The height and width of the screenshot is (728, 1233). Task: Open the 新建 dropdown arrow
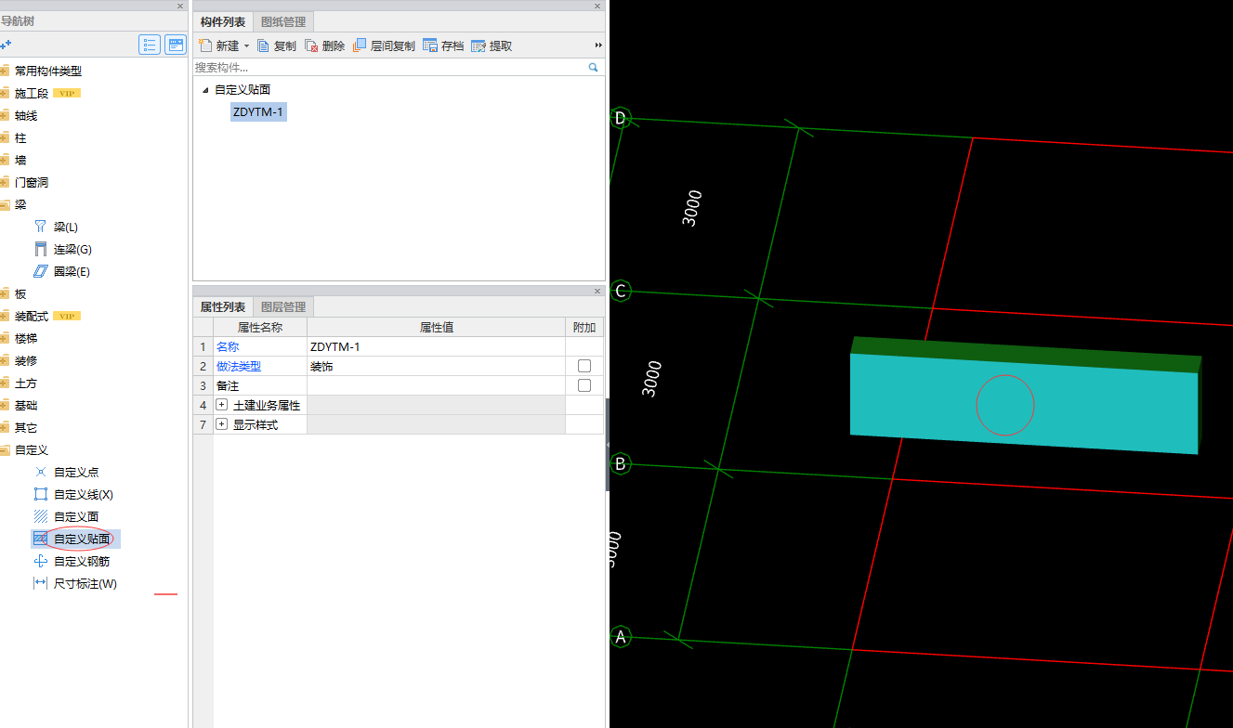point(246,45)
